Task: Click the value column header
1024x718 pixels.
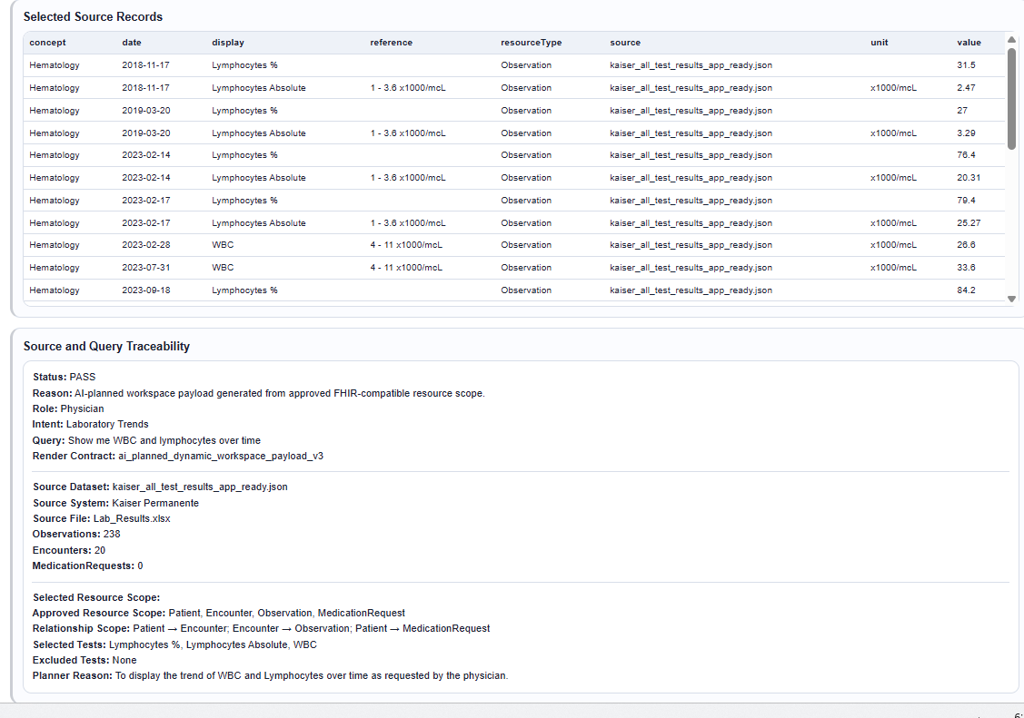Action: click(969, 43)
